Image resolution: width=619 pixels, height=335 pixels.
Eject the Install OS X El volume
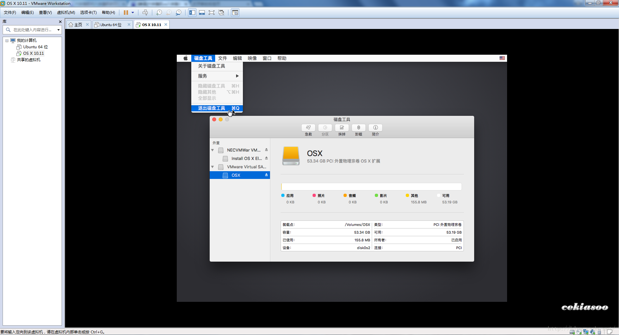pyautogui.click(x=266, y=158)
